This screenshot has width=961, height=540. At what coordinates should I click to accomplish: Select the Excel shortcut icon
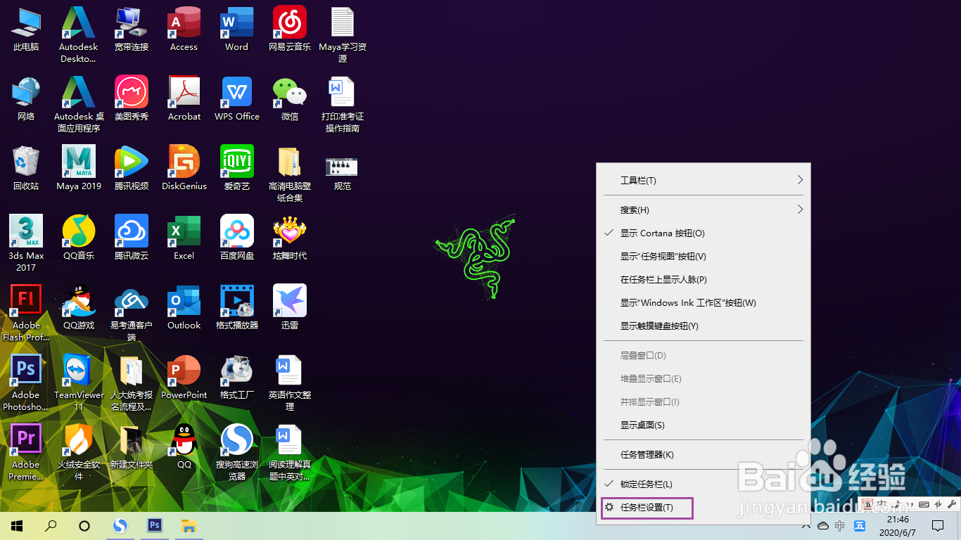(184, 238)
